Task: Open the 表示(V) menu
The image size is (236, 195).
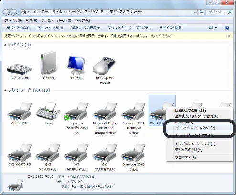Action: [47, 21]
